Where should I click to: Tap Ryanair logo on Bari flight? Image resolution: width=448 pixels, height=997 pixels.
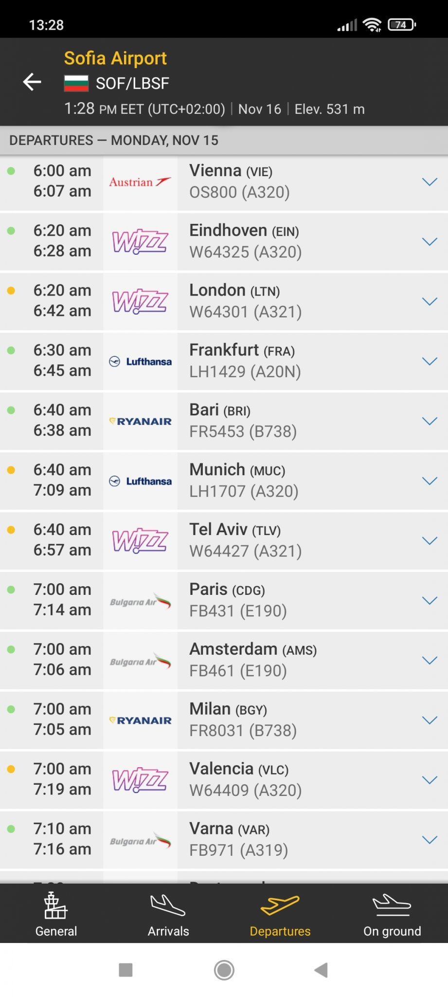140,421
